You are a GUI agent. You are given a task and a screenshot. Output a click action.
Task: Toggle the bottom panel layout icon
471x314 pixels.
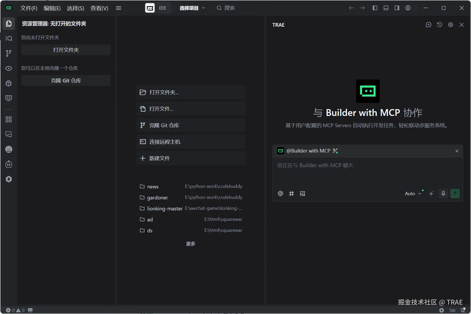(x=386, y=8)
